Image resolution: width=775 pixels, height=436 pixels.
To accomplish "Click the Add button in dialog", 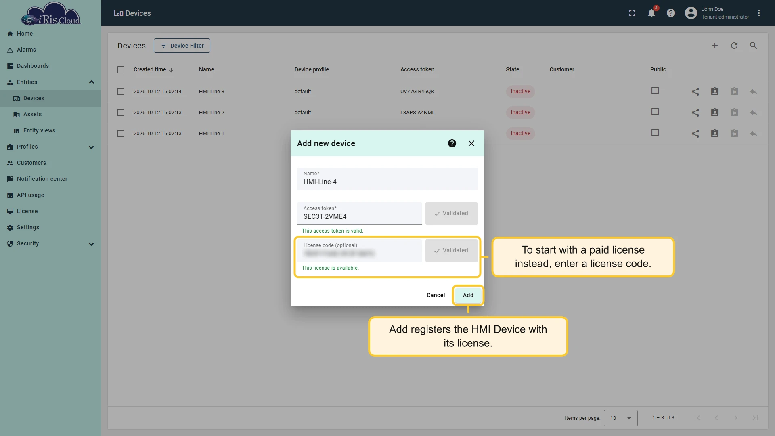I will tap(468, 295).
